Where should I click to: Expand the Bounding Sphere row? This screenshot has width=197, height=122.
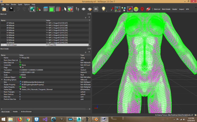click(2, 80)
